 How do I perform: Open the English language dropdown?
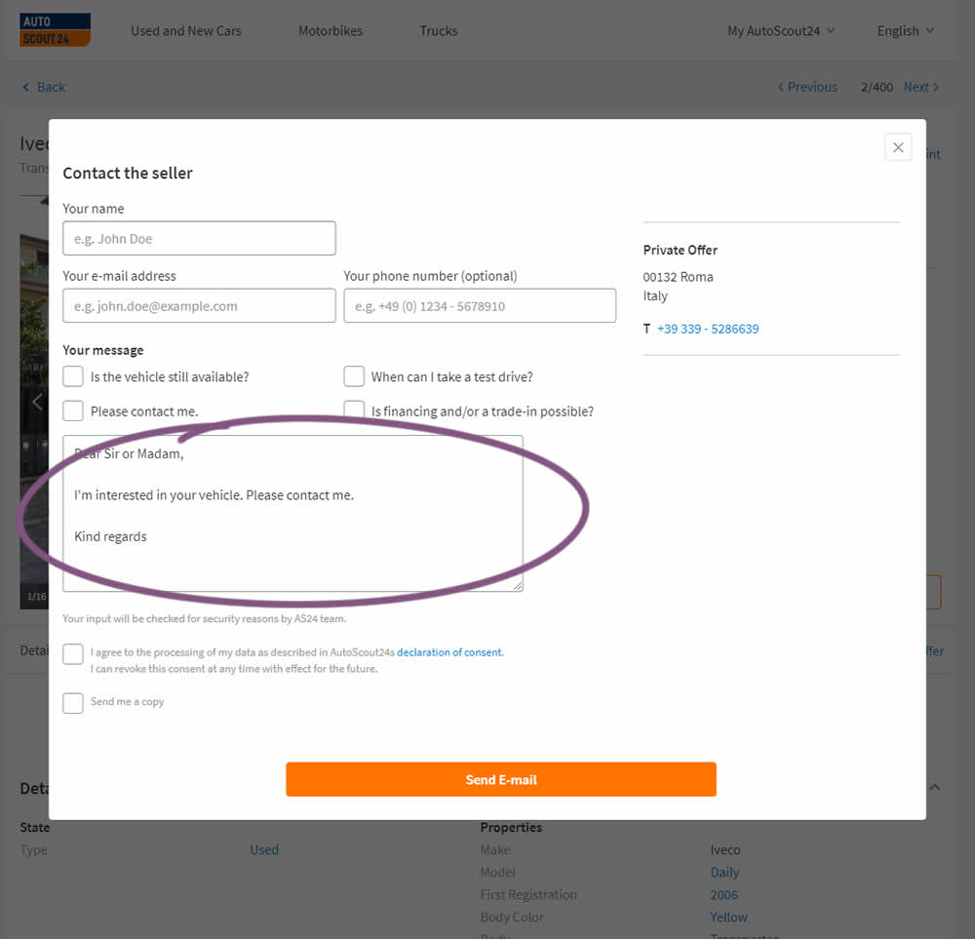pyautogui.click(x=905, y=31)
